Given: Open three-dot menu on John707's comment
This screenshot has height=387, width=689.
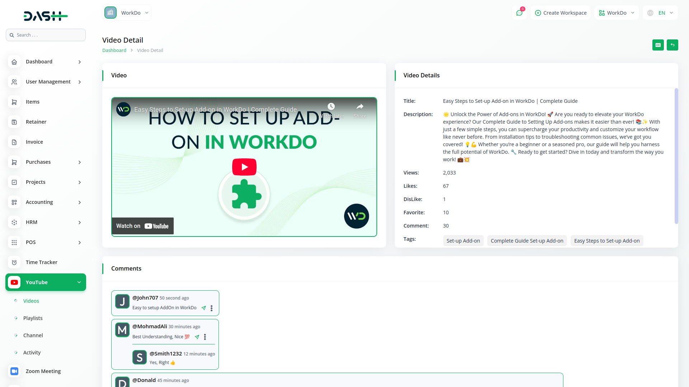Looking at the screenshot, I should tap(211, 308).
